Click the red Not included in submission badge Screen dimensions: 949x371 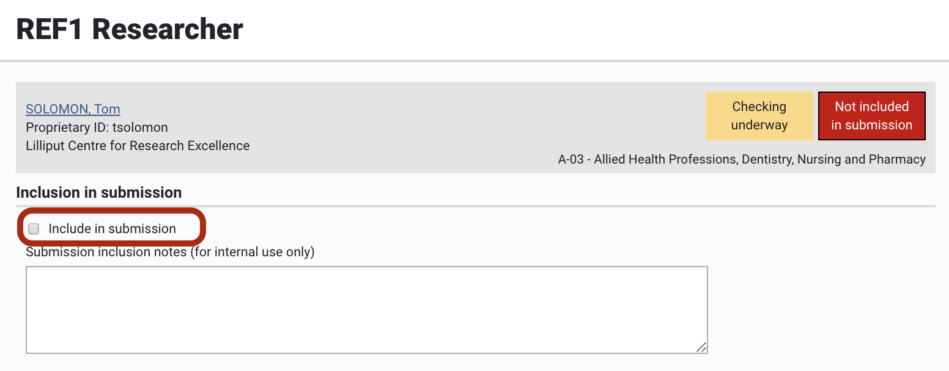pyautogui.click(x=871, y=116)
